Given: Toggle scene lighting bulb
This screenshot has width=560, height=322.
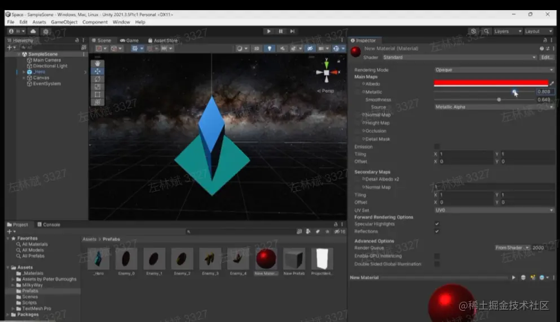Looking at the screenshot, I should click(x=270, y=48).
